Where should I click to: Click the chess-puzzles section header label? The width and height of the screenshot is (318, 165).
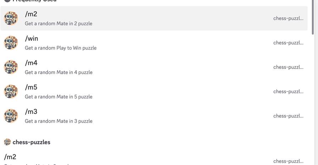click(31, 142)
